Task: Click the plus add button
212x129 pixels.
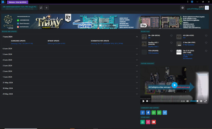Action: coord(46,8)
